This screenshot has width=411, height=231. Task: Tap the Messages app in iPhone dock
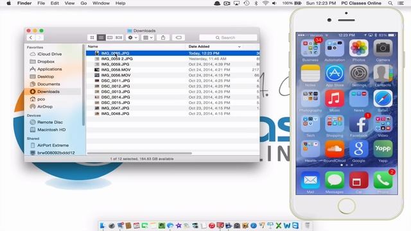pyautogui.click(x=335, y=180)
